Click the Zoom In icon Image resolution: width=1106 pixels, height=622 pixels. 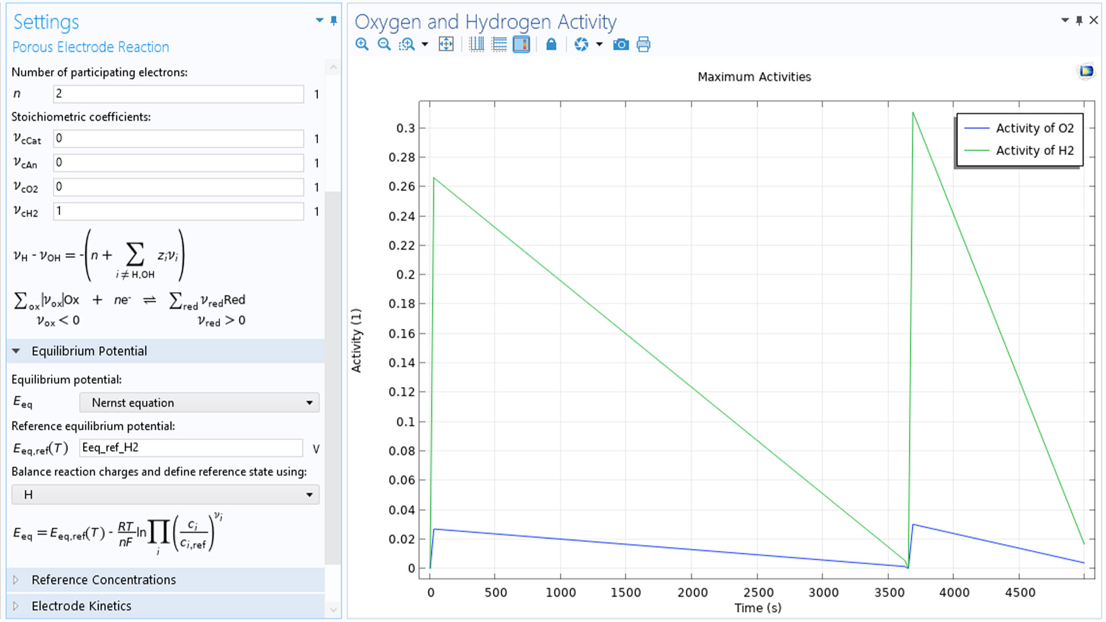362,44
